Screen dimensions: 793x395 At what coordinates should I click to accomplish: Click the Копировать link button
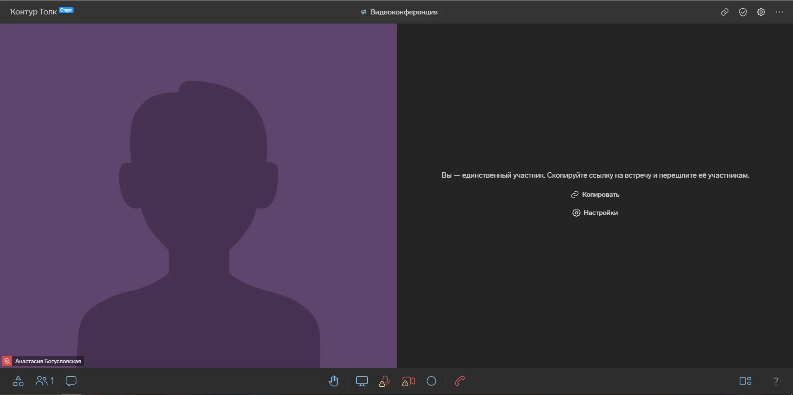(595, 195)
